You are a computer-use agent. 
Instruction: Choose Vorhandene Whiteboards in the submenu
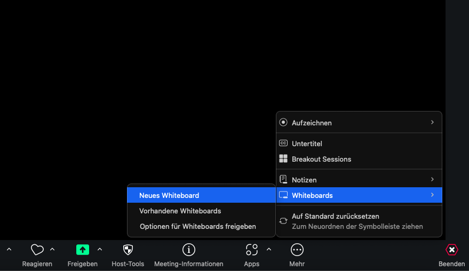click(x=180, y=211)
